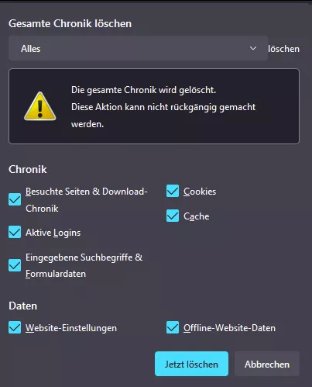The image size is (312, 387).
Task: Click the "Jetzt löschen" button
Action: (x=191, y=364)
